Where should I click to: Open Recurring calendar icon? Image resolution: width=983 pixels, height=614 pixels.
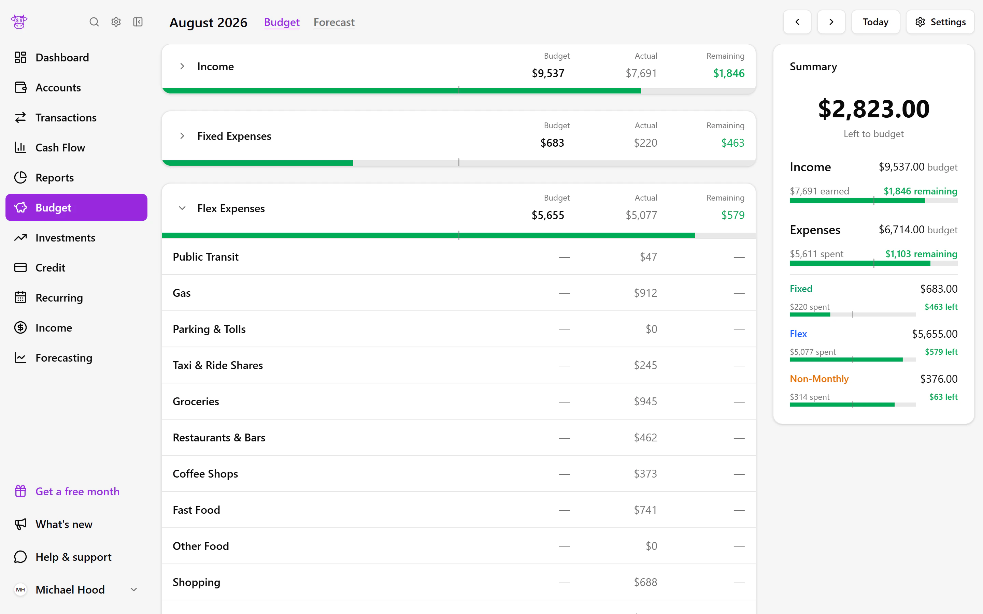tap(20, 298)
